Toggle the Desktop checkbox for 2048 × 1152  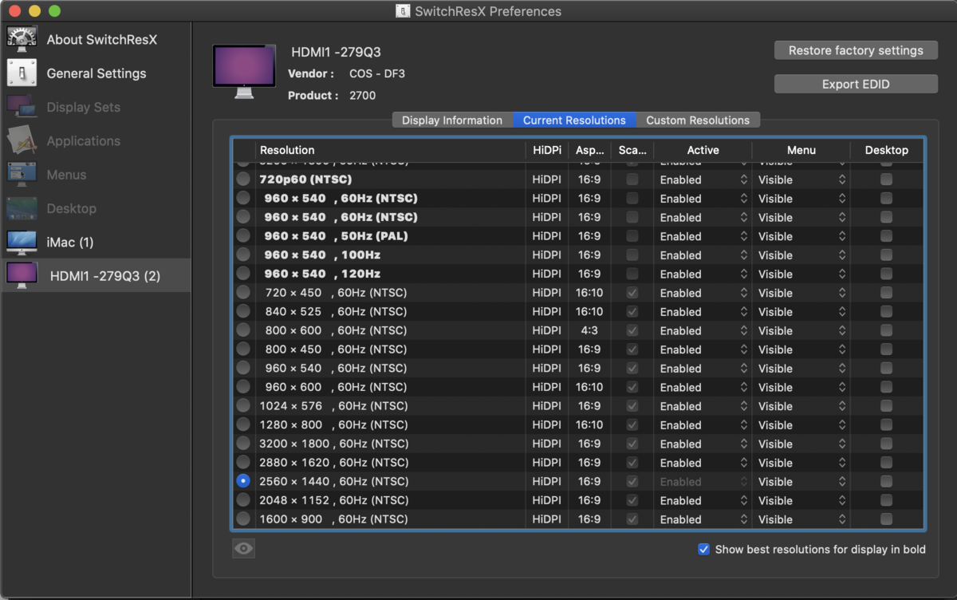pyautogui.click(x=886, y=500)
